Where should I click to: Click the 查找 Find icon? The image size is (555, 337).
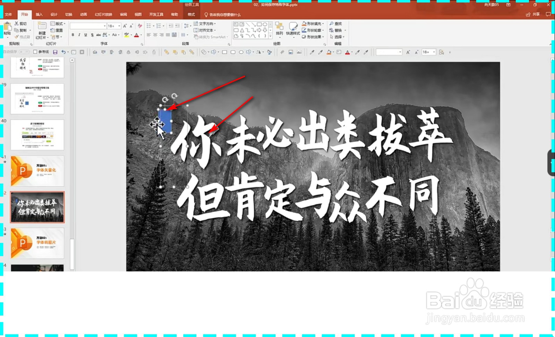[336, 24]
